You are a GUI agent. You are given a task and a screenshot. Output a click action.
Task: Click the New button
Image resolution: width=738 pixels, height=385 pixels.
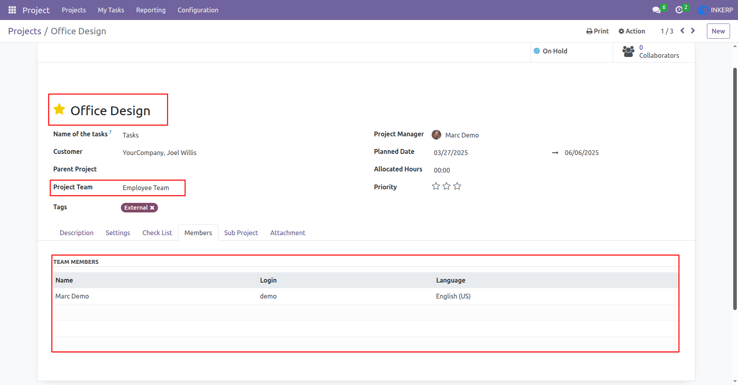tap(718, 31)
